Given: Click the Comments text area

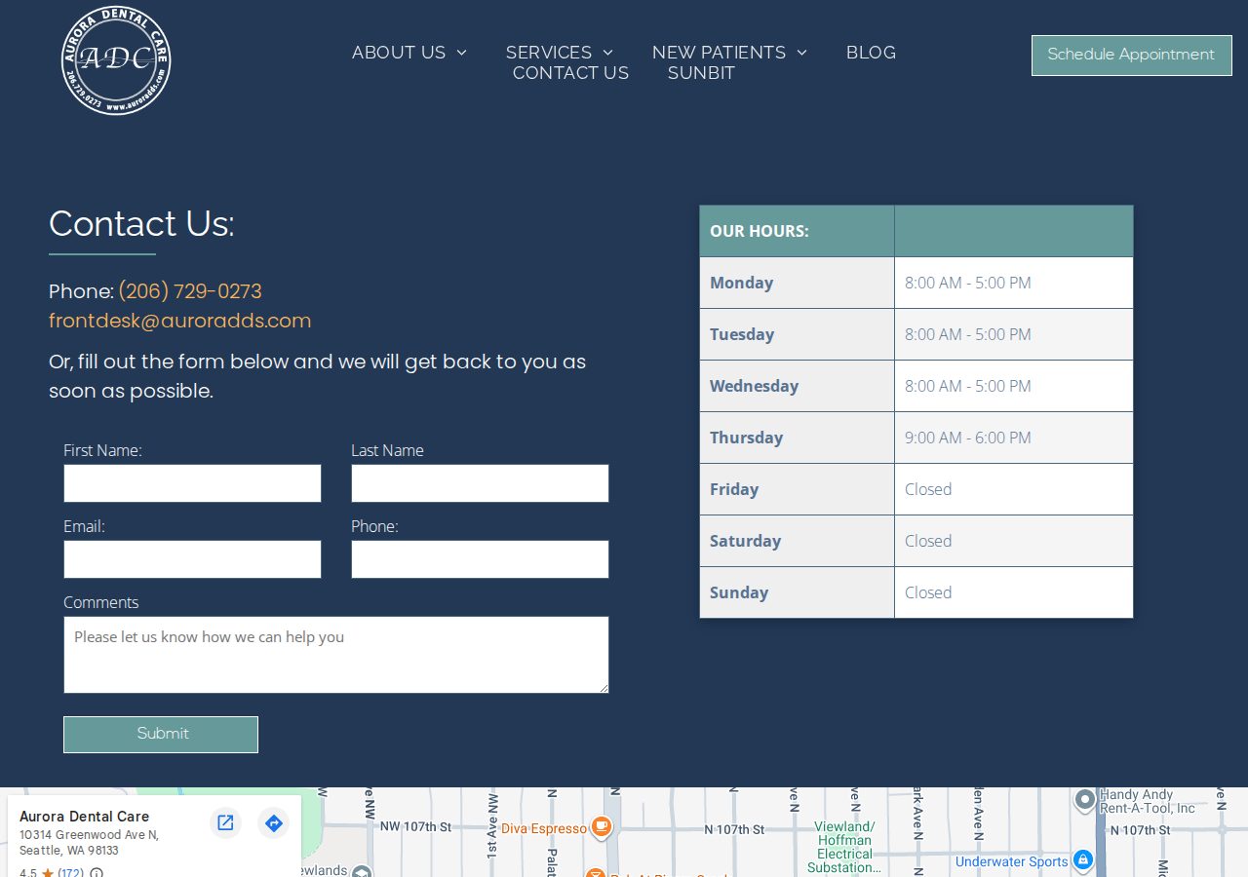Looking at the screenshot, I should (336, 655).
